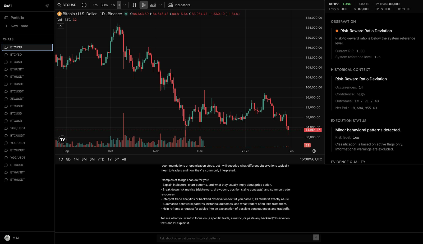The image size is (423, 244).
Task: Open the Portfolio page
Action: point(17,18)
